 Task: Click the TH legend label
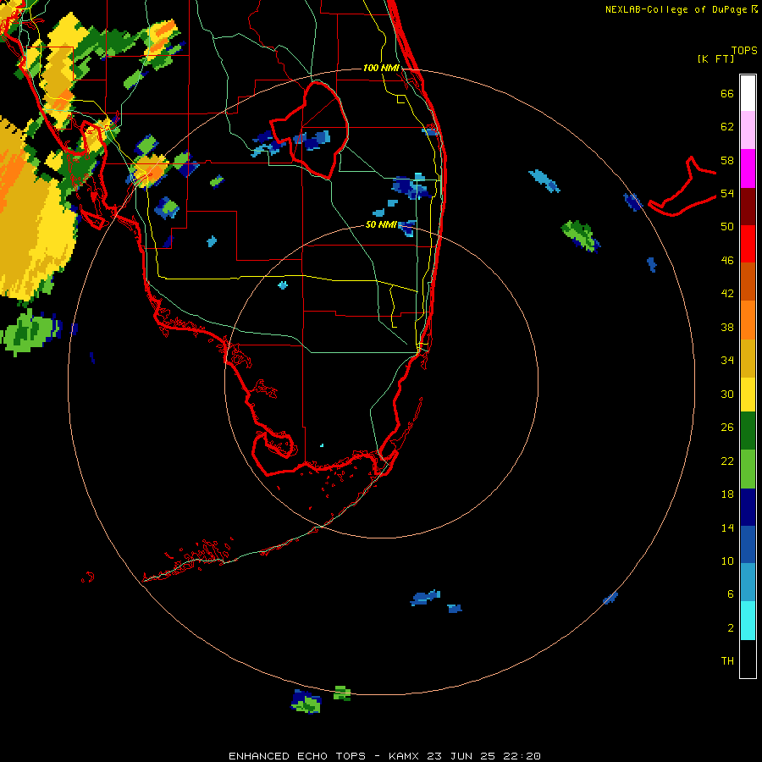coord(727,661)
